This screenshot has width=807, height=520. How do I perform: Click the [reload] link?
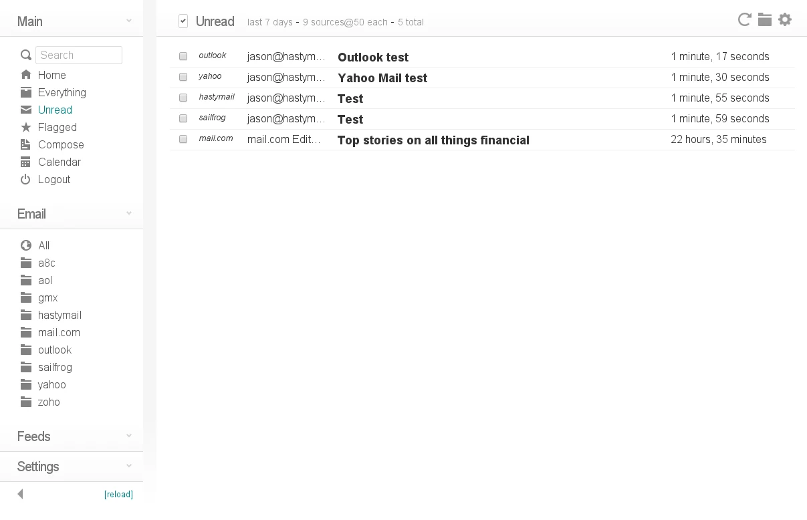[118, 494]
